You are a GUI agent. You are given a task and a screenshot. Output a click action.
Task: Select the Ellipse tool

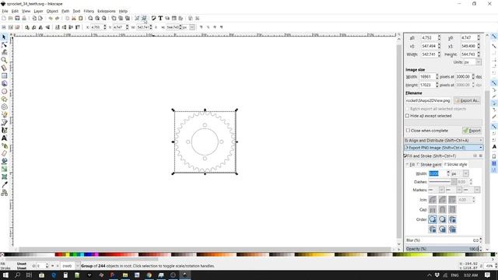(x=4, y=92)
